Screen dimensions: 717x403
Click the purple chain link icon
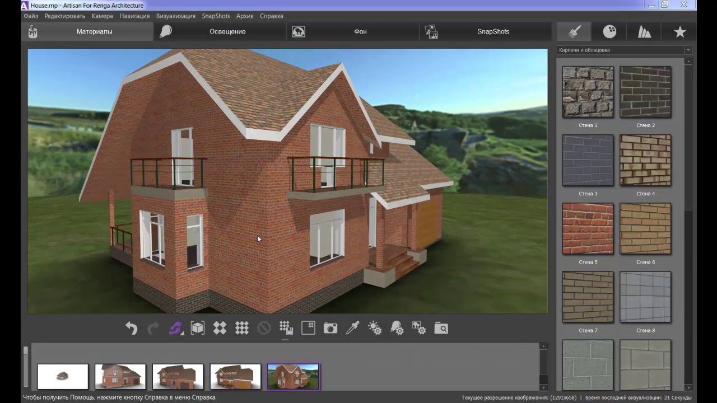176,328
